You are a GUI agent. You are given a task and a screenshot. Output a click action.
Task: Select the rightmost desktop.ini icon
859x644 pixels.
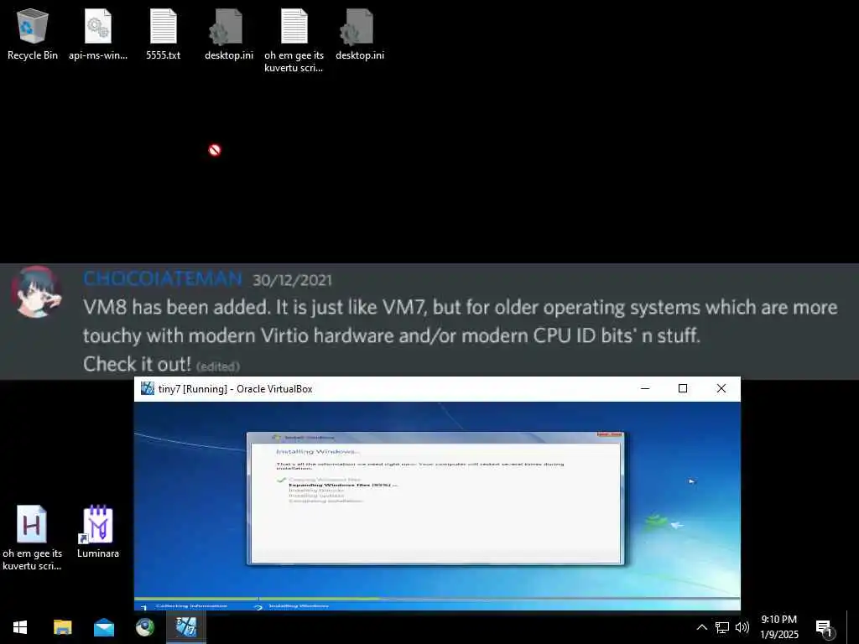[x=360, y=34]
